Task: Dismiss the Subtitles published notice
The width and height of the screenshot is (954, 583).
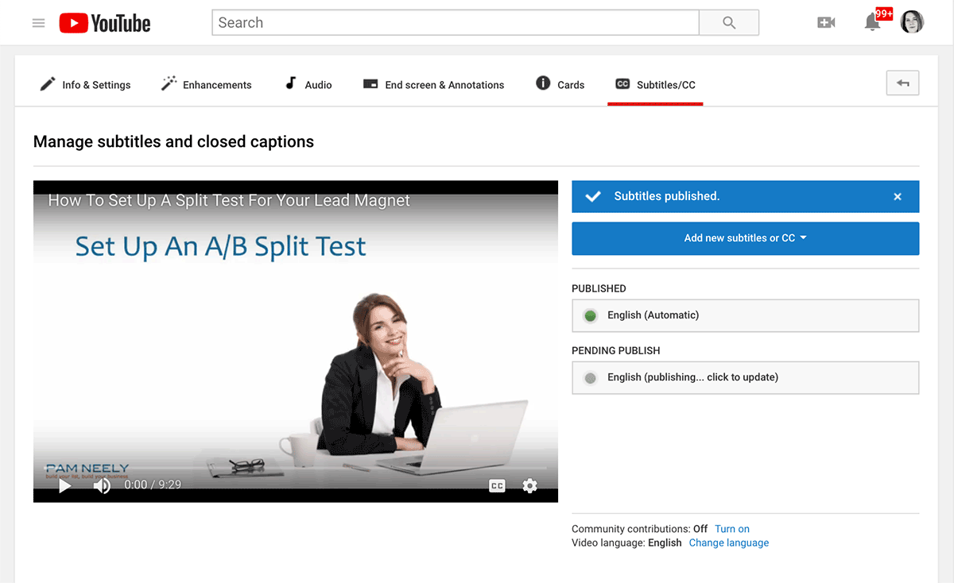Action: point(898,197)
